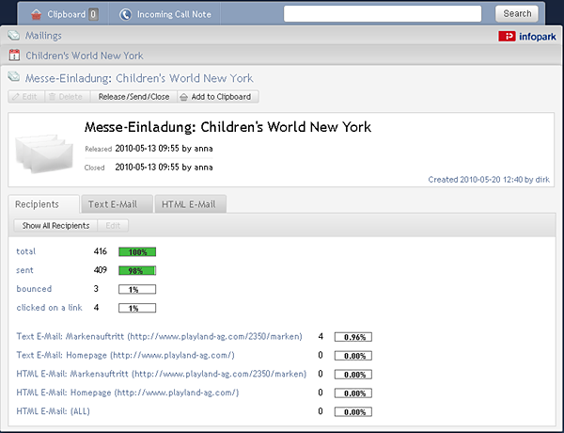Click the Mailings envelope icon
Viewport: 564px width, 433px height.
(14, 36)
